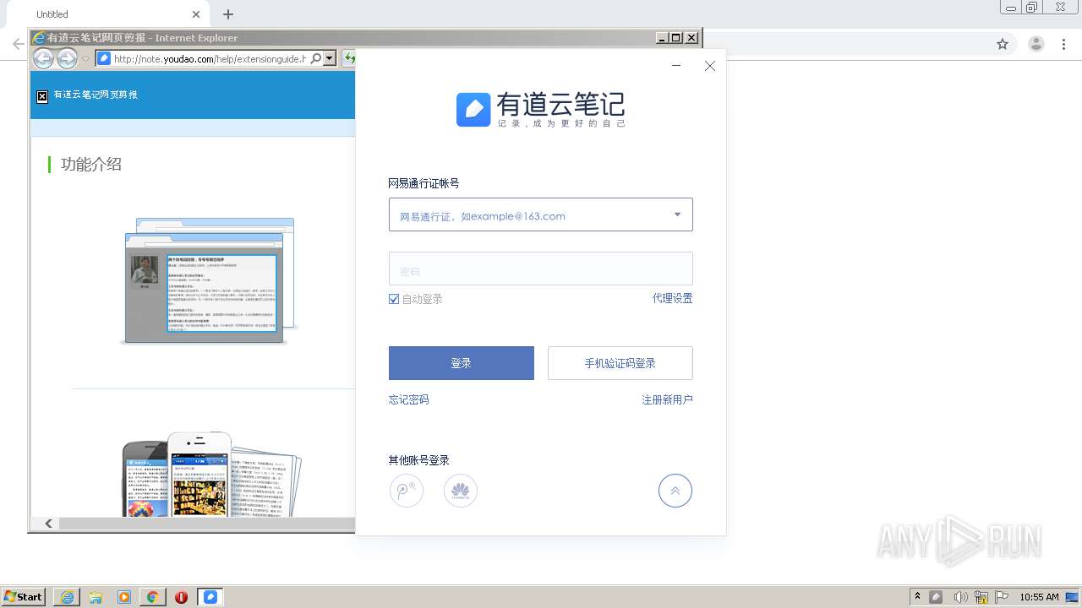Click the password (密码) input field

pyautogui.click(x=541, y=269)
